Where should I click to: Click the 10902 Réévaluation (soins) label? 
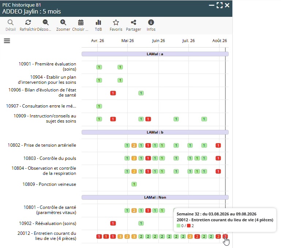click(48, 223)
